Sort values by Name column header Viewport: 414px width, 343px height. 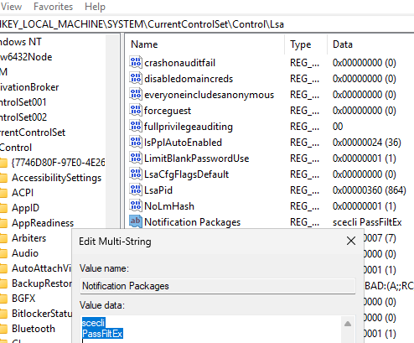[205, 44]
